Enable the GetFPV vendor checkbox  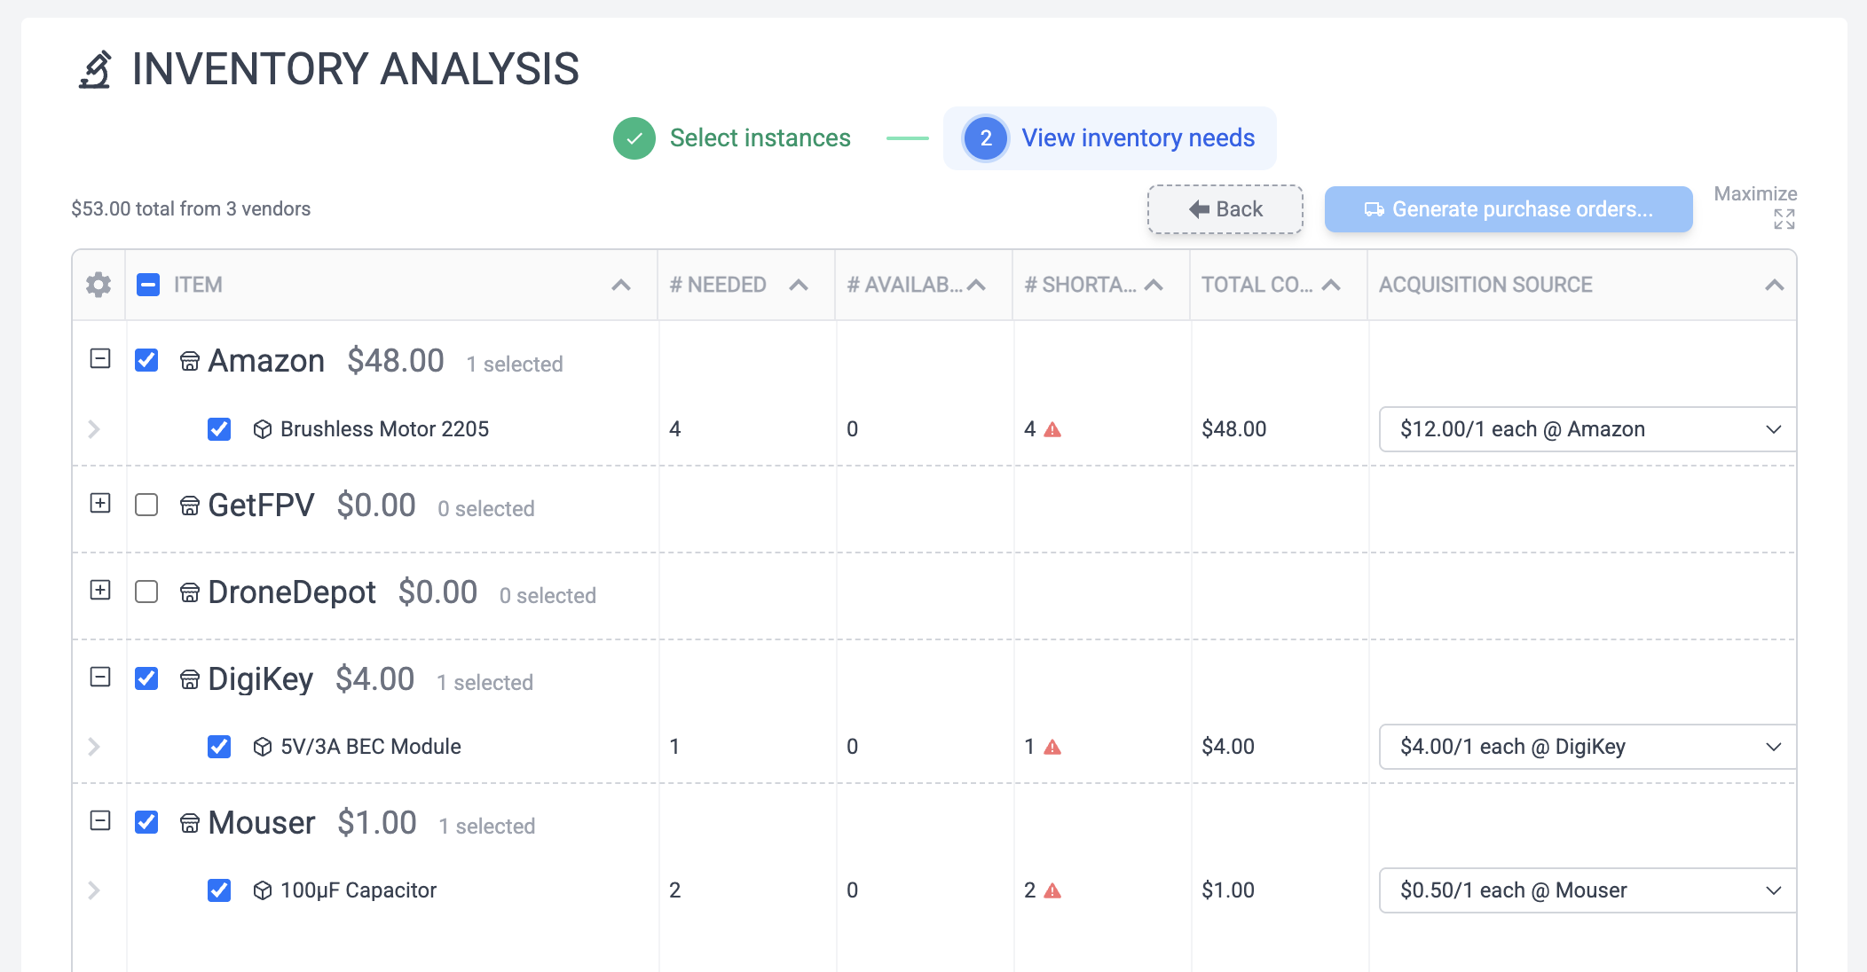click(147, 506)
